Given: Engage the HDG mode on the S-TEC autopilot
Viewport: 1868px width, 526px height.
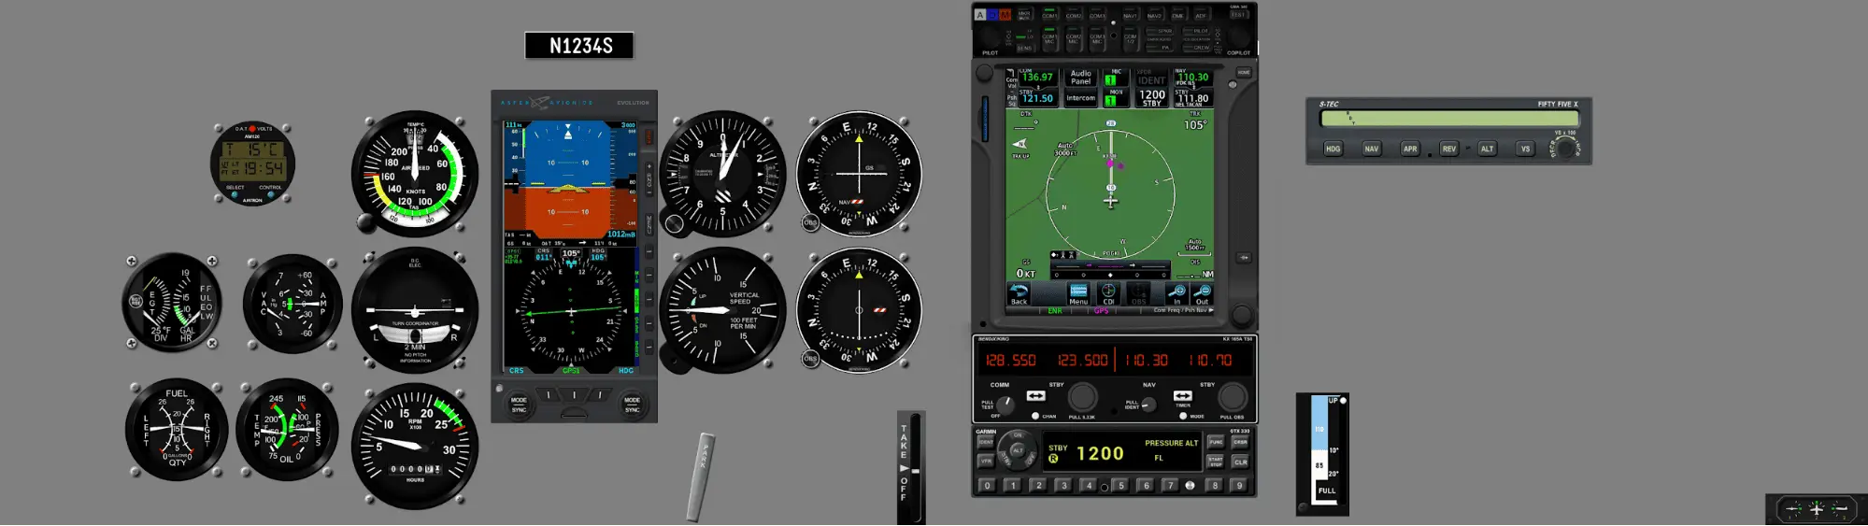Looking at the screenshot, I should tap(1333, 149).
